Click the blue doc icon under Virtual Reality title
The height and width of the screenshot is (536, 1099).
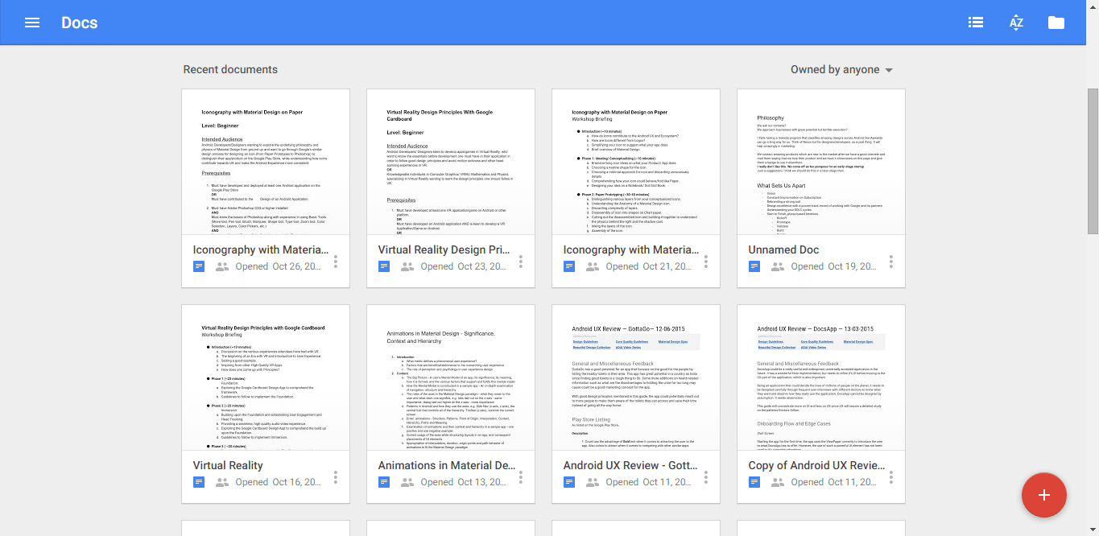(x=199, y=482)
